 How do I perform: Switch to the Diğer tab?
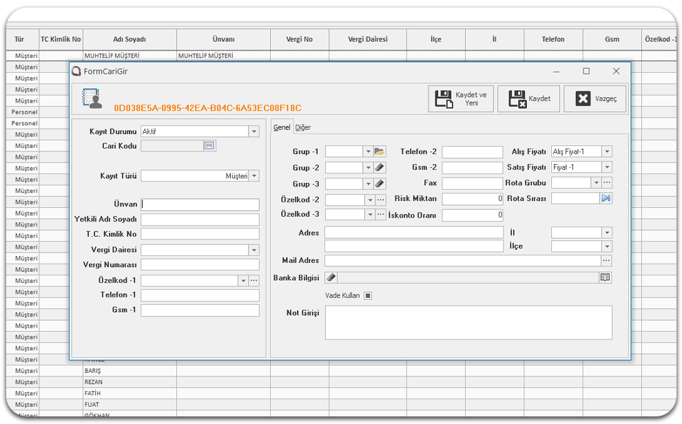tap(303, 127)
